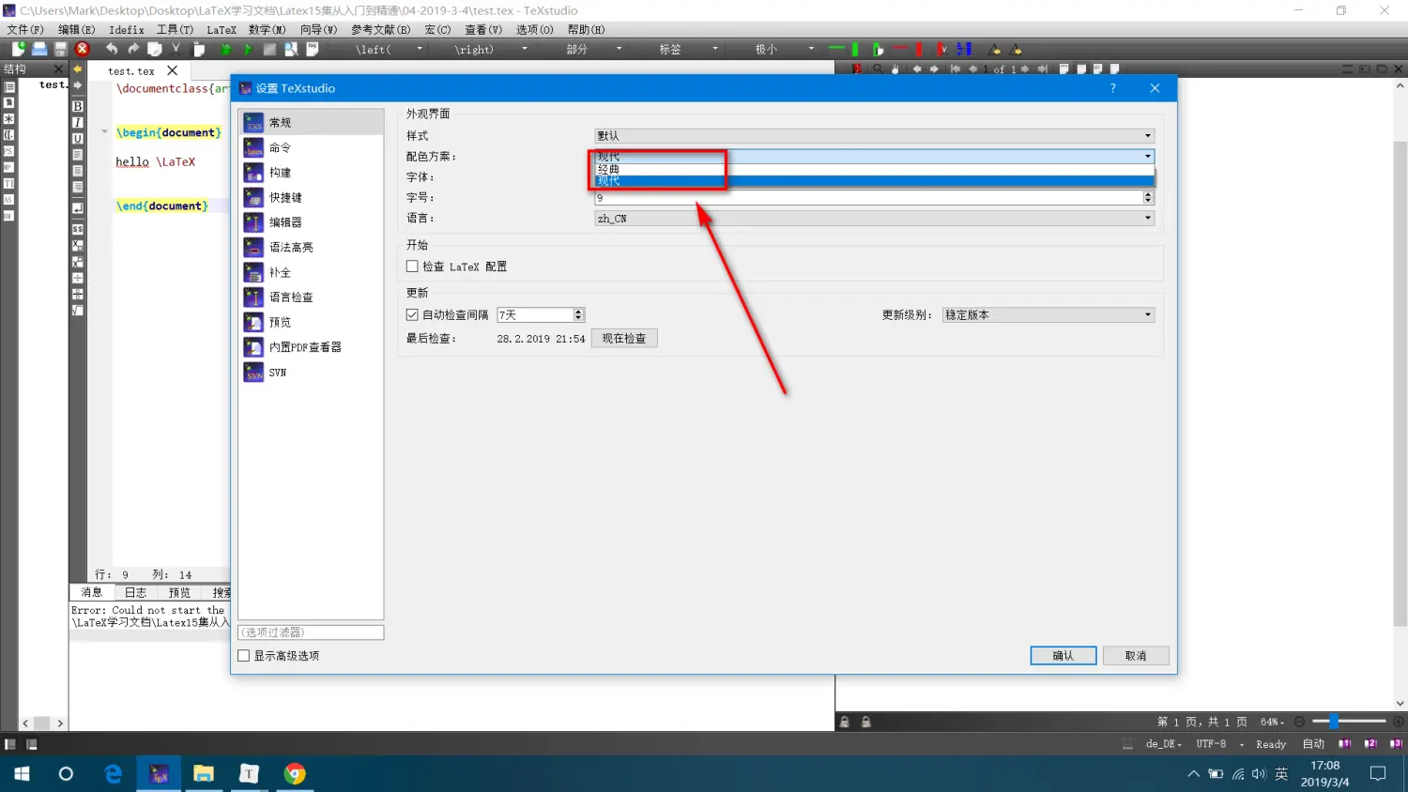Insert math mode with the $$ icon
Image resolution: width=1408 pixels, height=792 pixels.
pyautogui.click(x=78, y=229)
